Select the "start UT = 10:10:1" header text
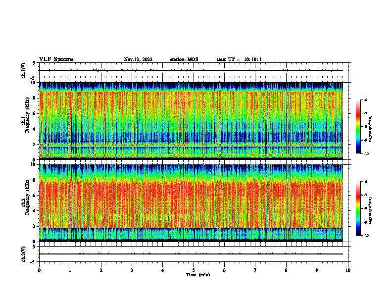Viewport: 392px width, 303px height. 239,59
